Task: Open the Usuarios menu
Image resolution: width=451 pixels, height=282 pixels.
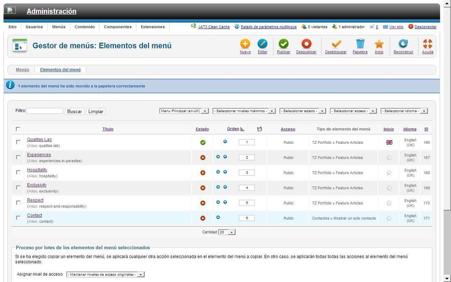Action: click(34, 27)
